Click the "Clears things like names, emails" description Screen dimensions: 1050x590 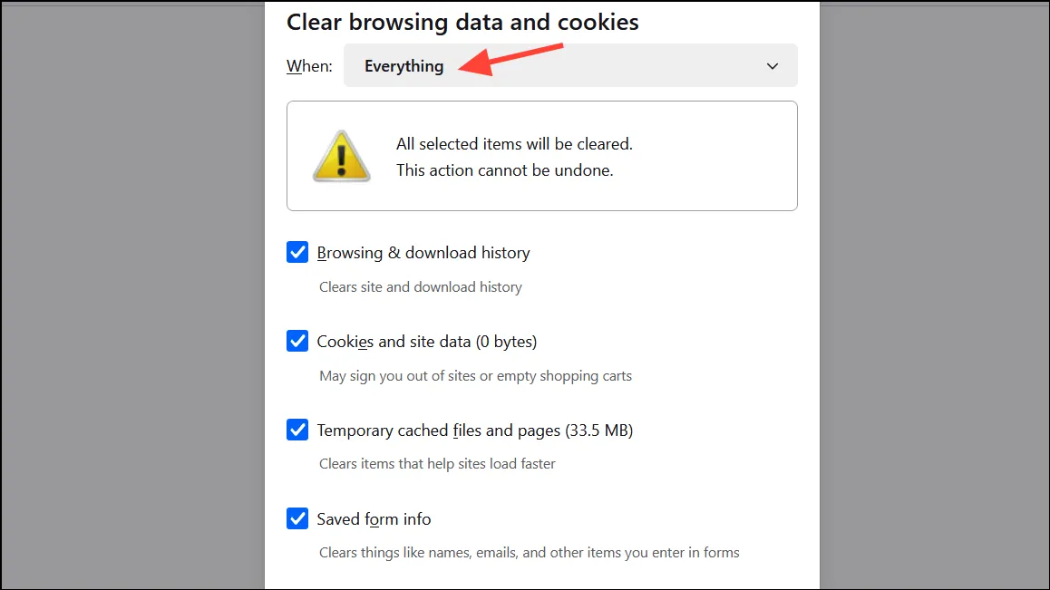tap(529, 553)
